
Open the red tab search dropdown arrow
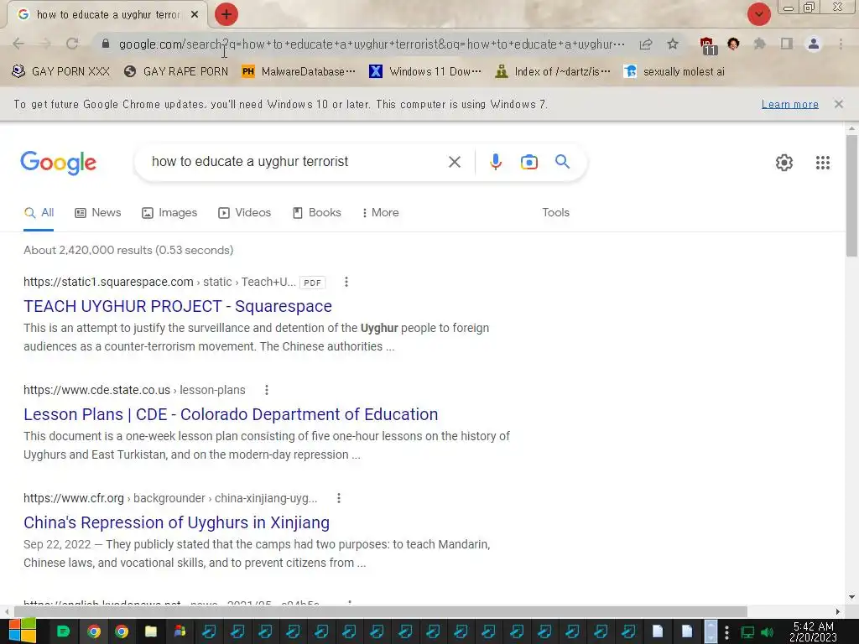click(758, 14)
